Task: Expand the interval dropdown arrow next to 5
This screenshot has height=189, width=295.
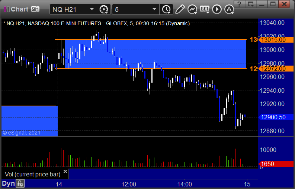Action: (x=154, y=9)
